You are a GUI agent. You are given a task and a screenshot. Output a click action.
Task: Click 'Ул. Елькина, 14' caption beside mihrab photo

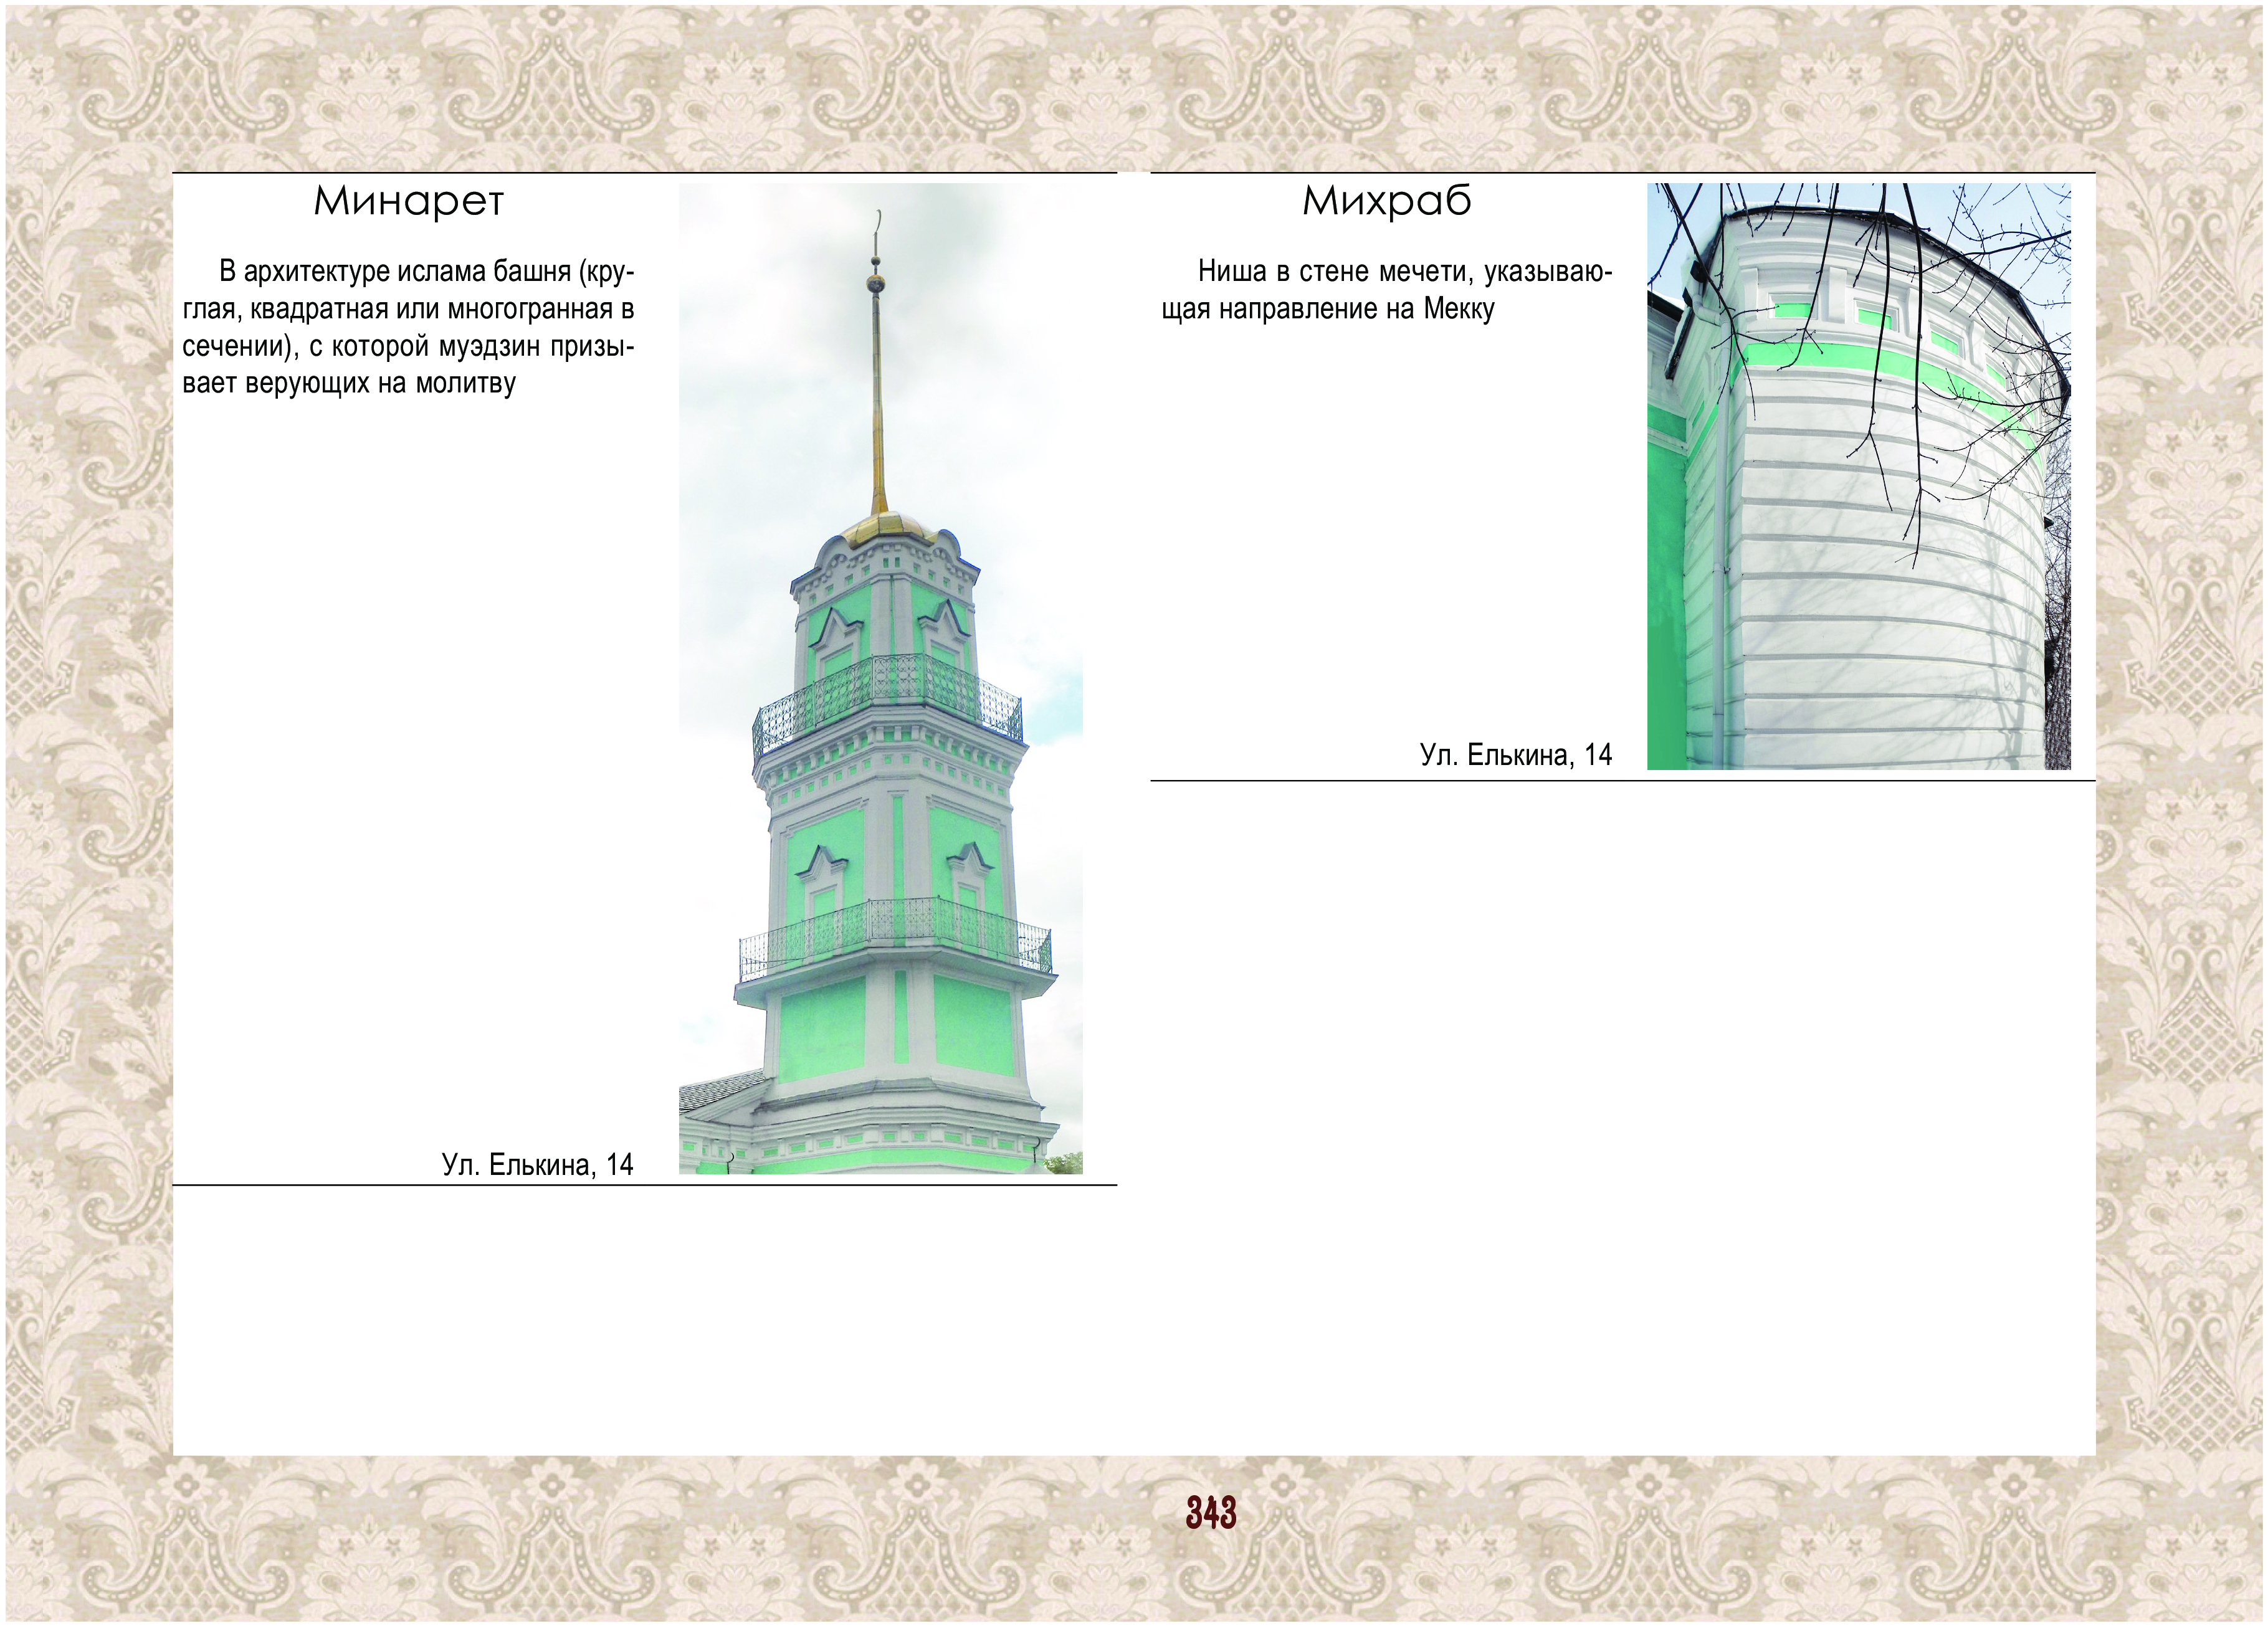pos(1515,755)
